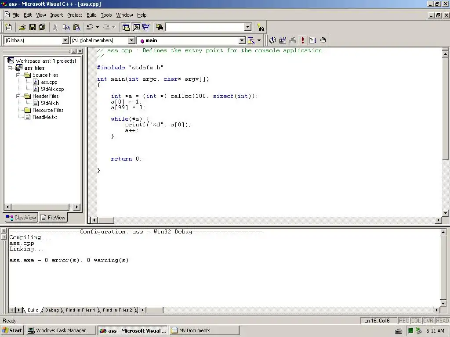Build the project with the Build icon

coord(283,40)
